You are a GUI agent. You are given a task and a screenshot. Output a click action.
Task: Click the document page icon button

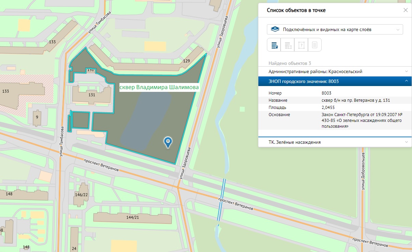[x=315, y=45]
